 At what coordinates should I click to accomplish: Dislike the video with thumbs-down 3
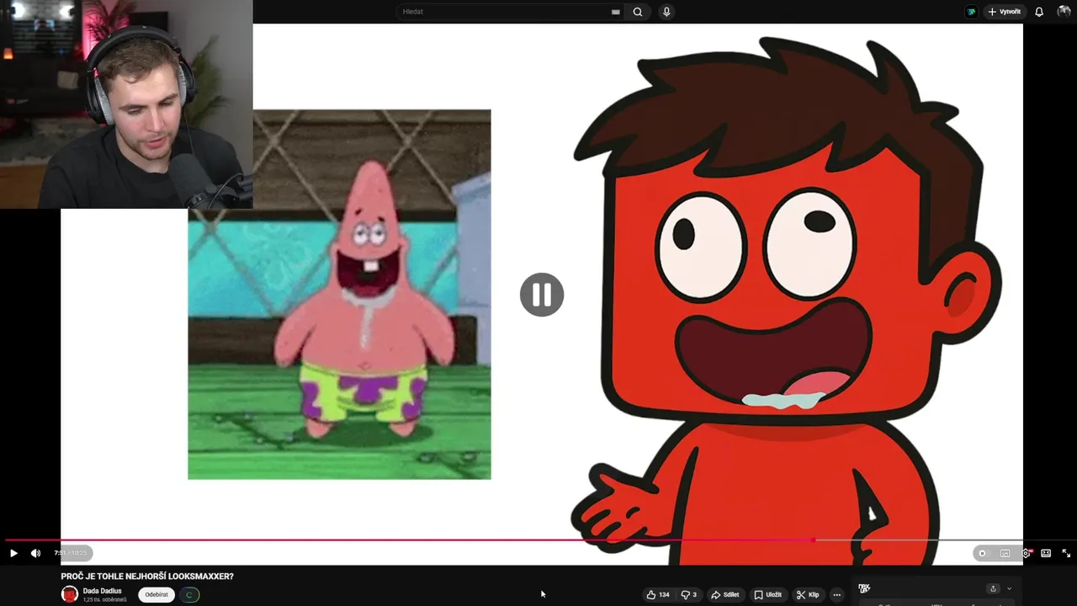coord(688,594)
